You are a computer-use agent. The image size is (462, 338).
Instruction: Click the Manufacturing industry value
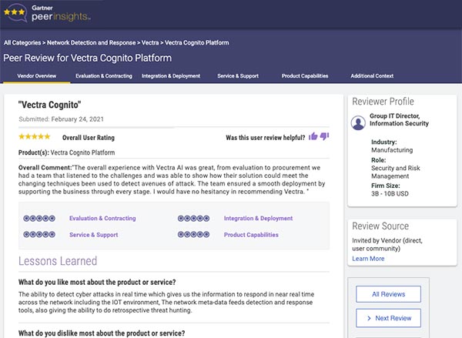pyautogui.click(x=392, y=150)
